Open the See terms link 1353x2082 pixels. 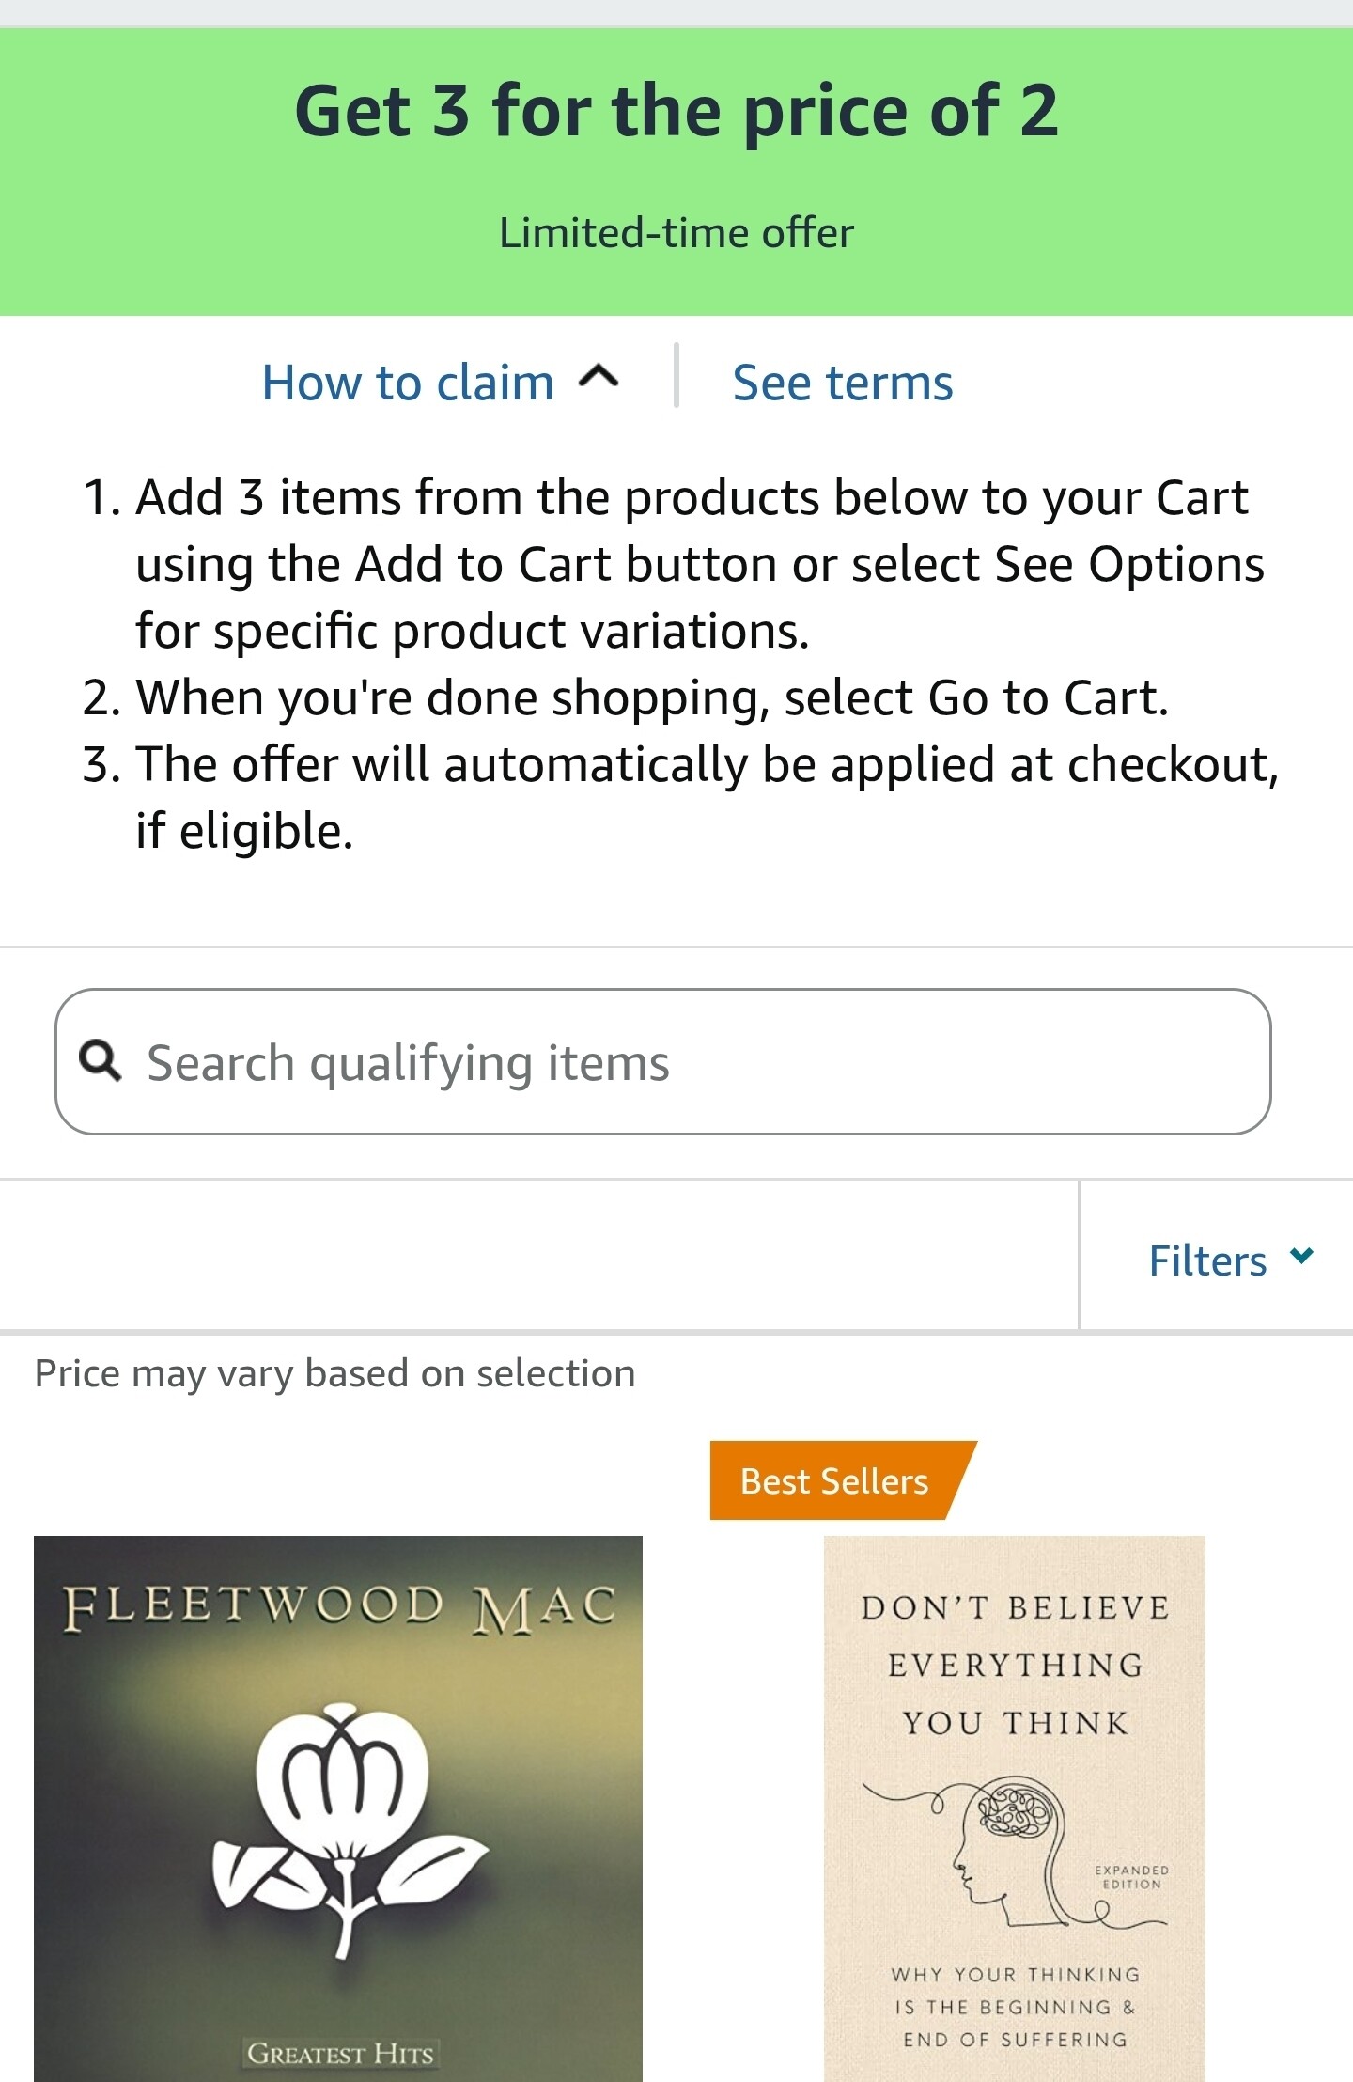[x=842, y=384]
